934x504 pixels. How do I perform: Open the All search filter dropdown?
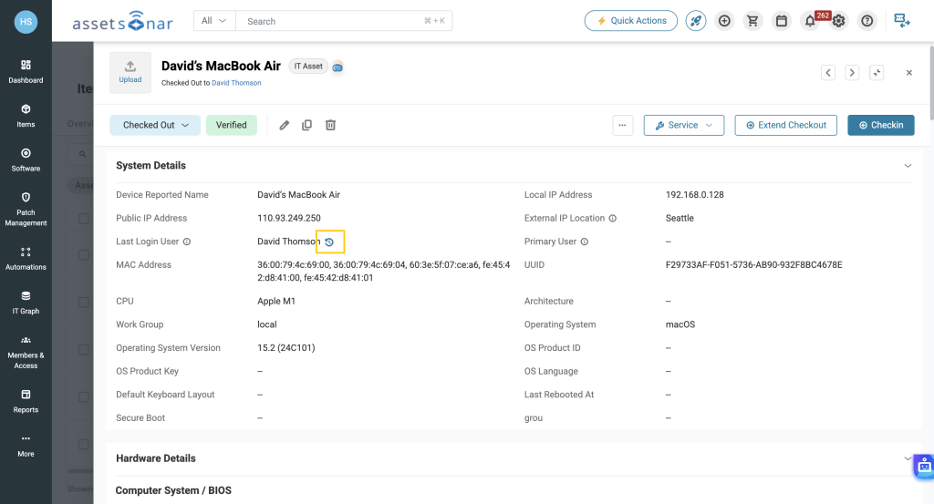[x=214, y=21]
